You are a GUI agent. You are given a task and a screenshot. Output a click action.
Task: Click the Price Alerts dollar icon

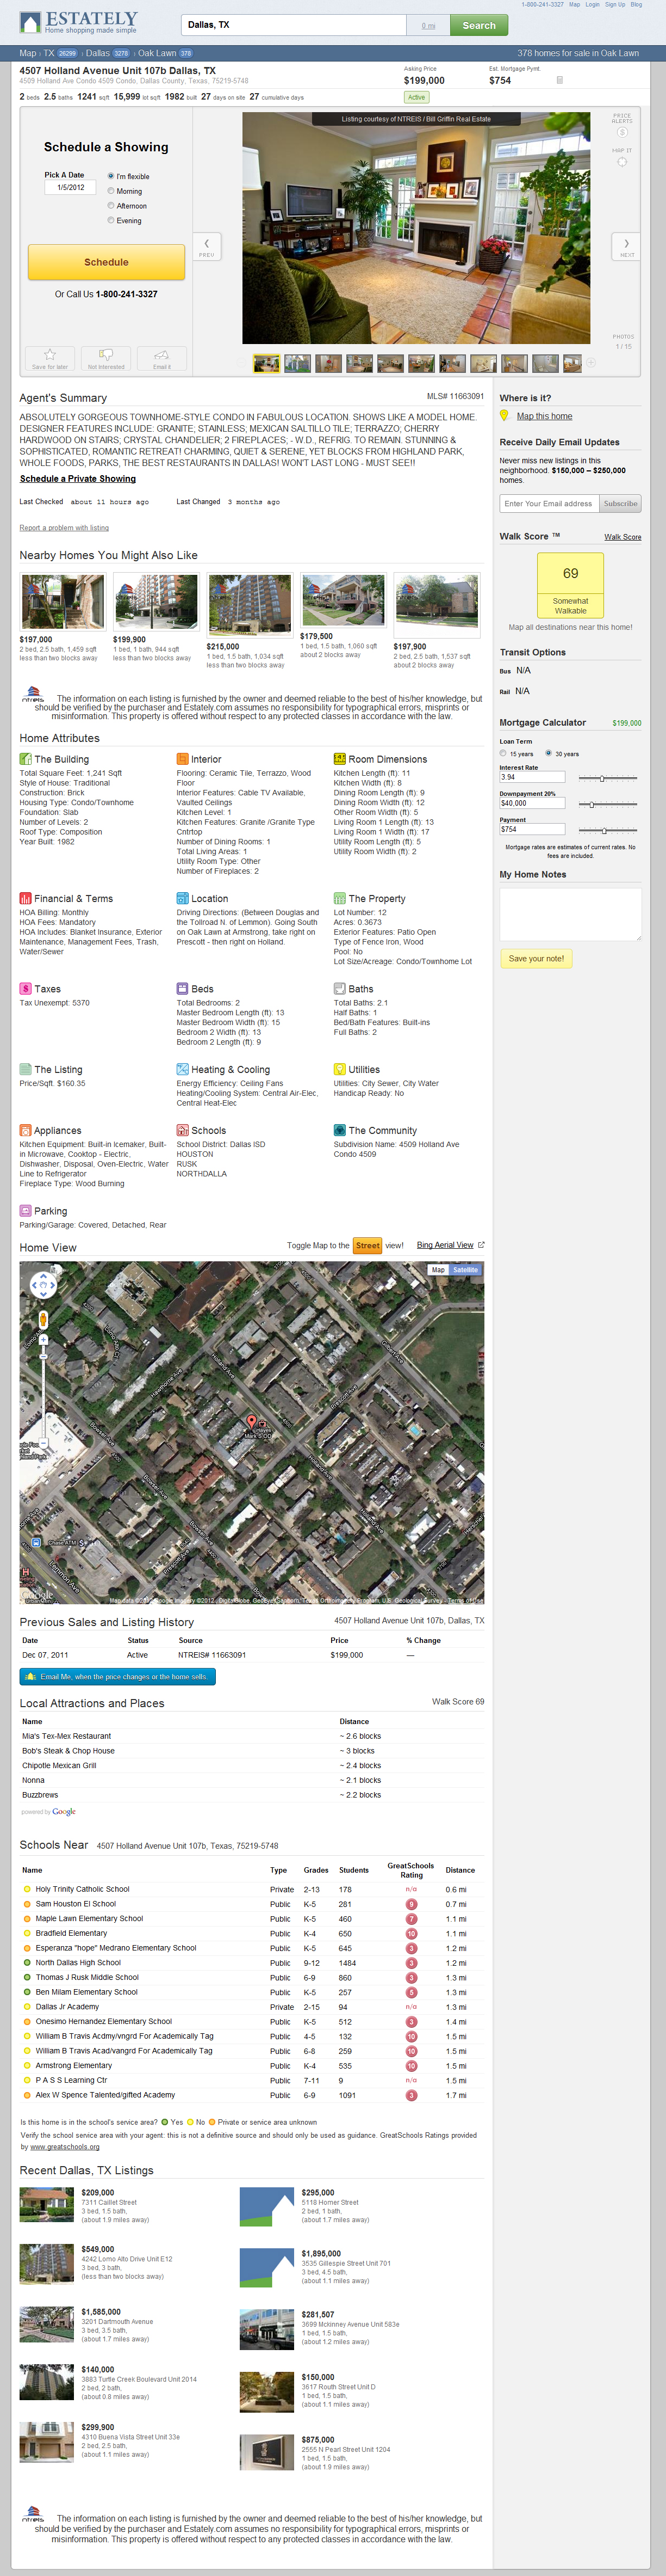tap(622, 132)
